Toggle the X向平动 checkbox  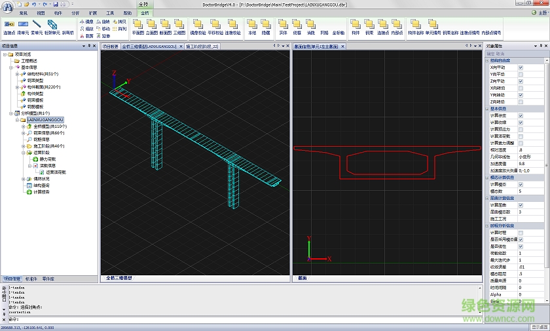521,68
